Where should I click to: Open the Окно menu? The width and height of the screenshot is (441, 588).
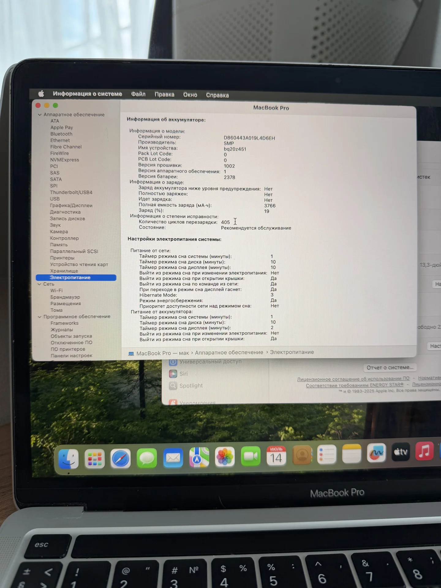(190, 95)
